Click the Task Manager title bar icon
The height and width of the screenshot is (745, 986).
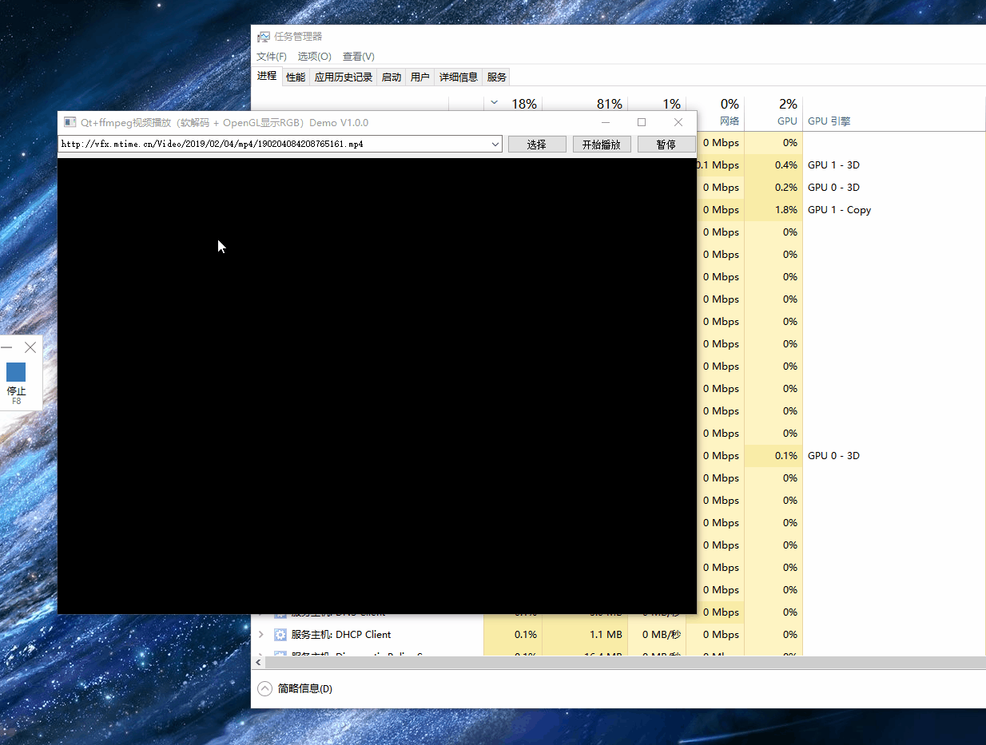pos(263,37)
